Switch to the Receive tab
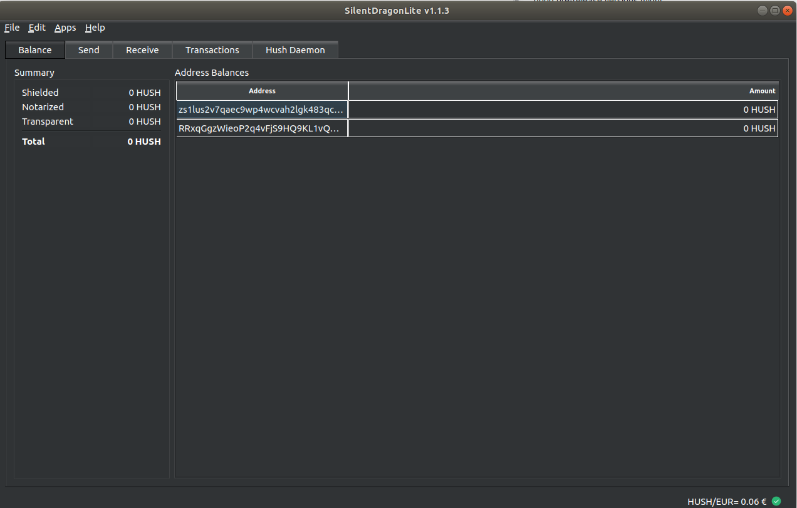The width and height of the screenshot is (797, 508). coord(142,50)
